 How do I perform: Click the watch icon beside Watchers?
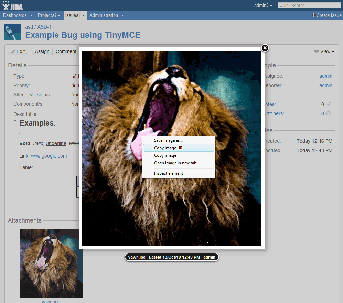coord(329,113)
